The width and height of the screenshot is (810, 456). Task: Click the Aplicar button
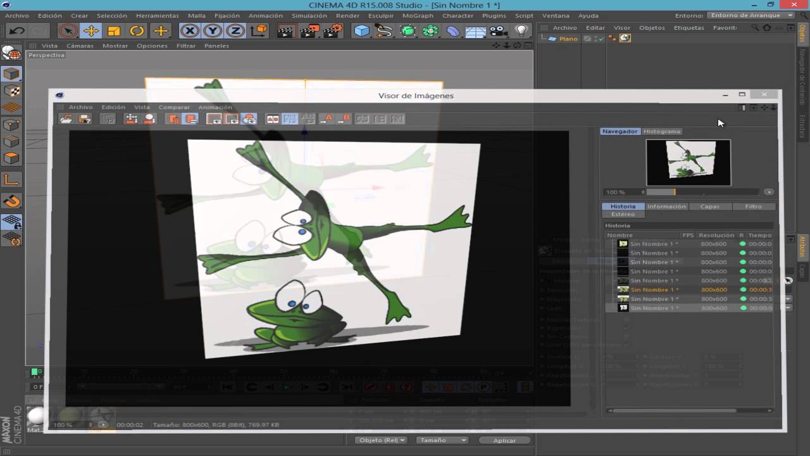504,440
